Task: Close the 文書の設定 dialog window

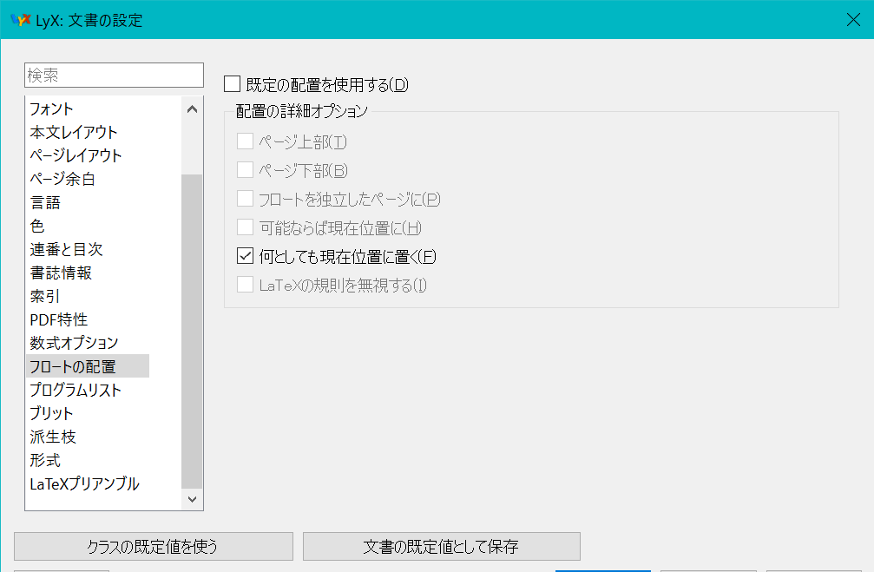Action: tap(853, 20)
